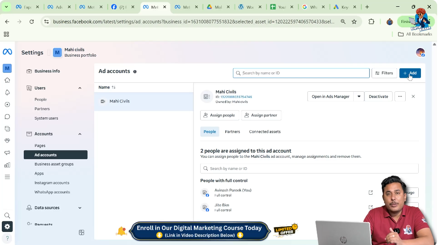Select Partners under Users in sidebar
The height and width of the screenshot is (245, 438).
coord(42,109)
